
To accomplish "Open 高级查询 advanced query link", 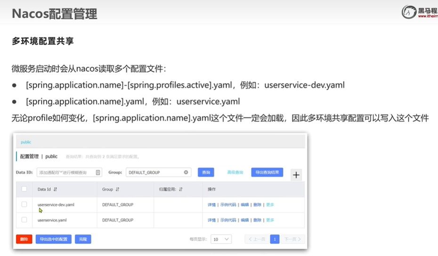I will [235, 172].
